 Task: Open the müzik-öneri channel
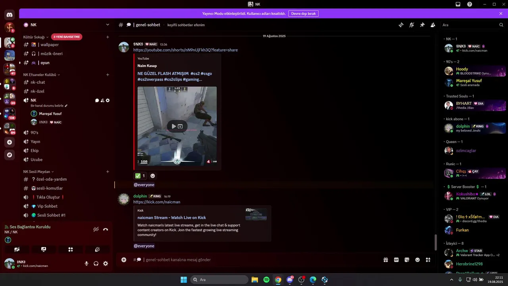pyautogui.click(x=66, y=54)
